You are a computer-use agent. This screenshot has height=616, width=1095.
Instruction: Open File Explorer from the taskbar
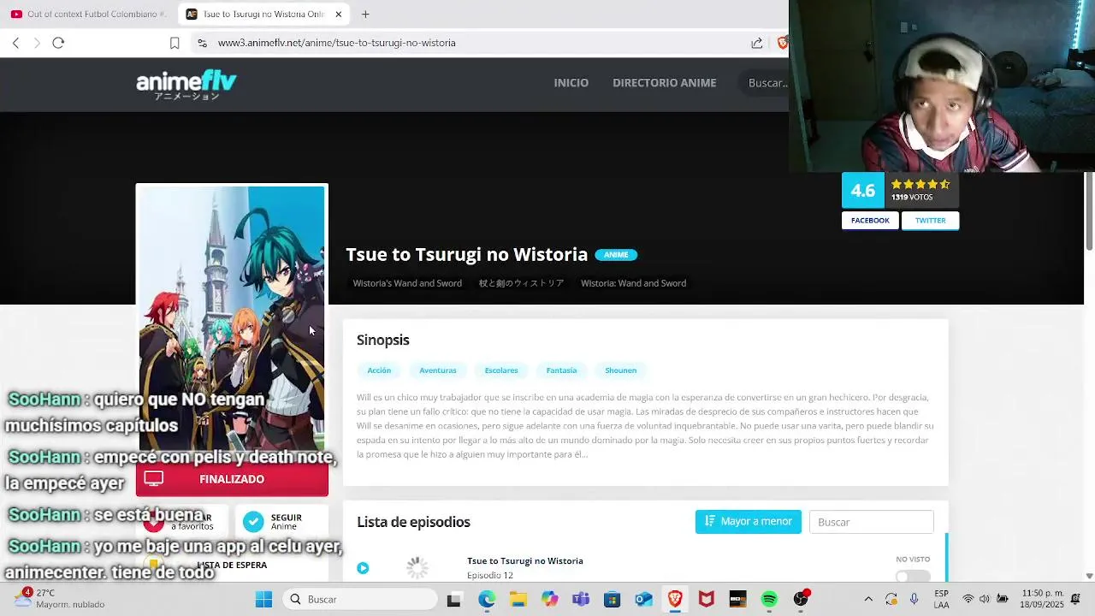click(518, 600)
